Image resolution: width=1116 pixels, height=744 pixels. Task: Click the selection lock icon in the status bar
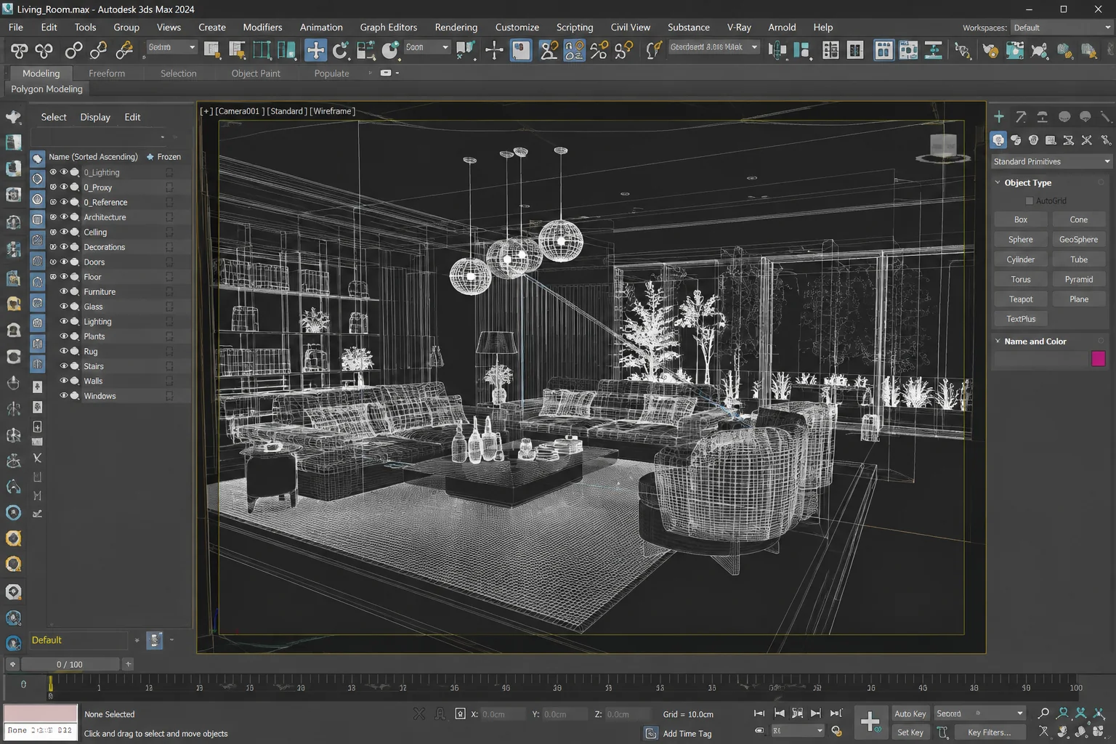tap(440, 713)
